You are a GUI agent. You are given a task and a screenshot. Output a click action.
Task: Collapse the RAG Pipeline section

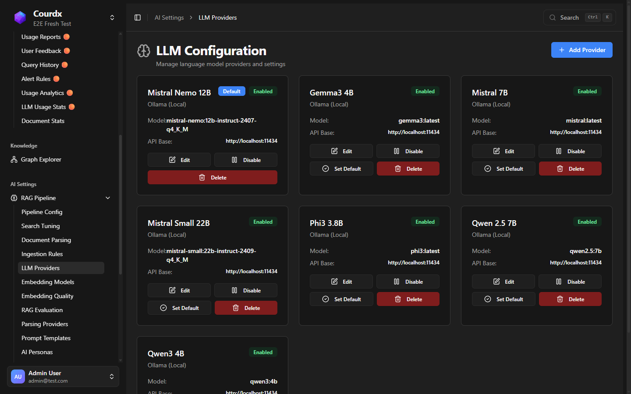click(108, 198)
